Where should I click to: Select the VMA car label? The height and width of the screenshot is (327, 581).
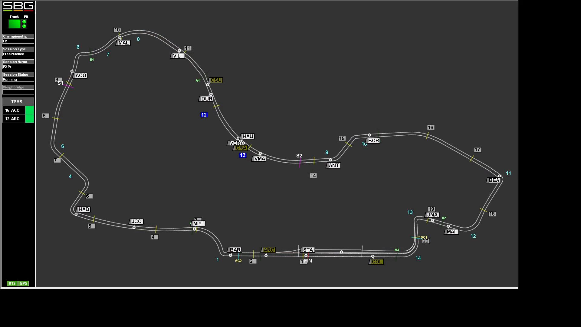pyautogui.click(x=259, y=159)
